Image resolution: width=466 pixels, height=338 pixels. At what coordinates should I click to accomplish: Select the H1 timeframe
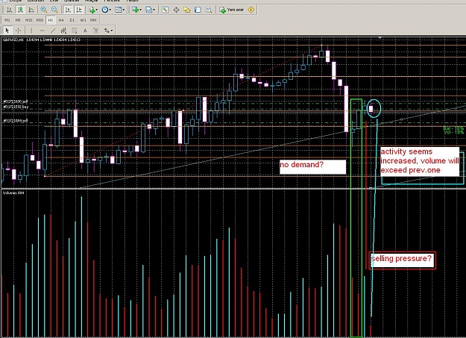click(x=50, y=20)
